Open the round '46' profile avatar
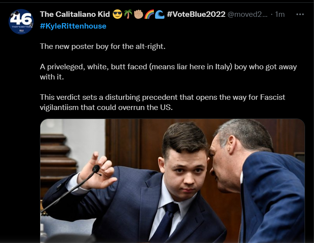The image size is (314, 243). [21, 22]
